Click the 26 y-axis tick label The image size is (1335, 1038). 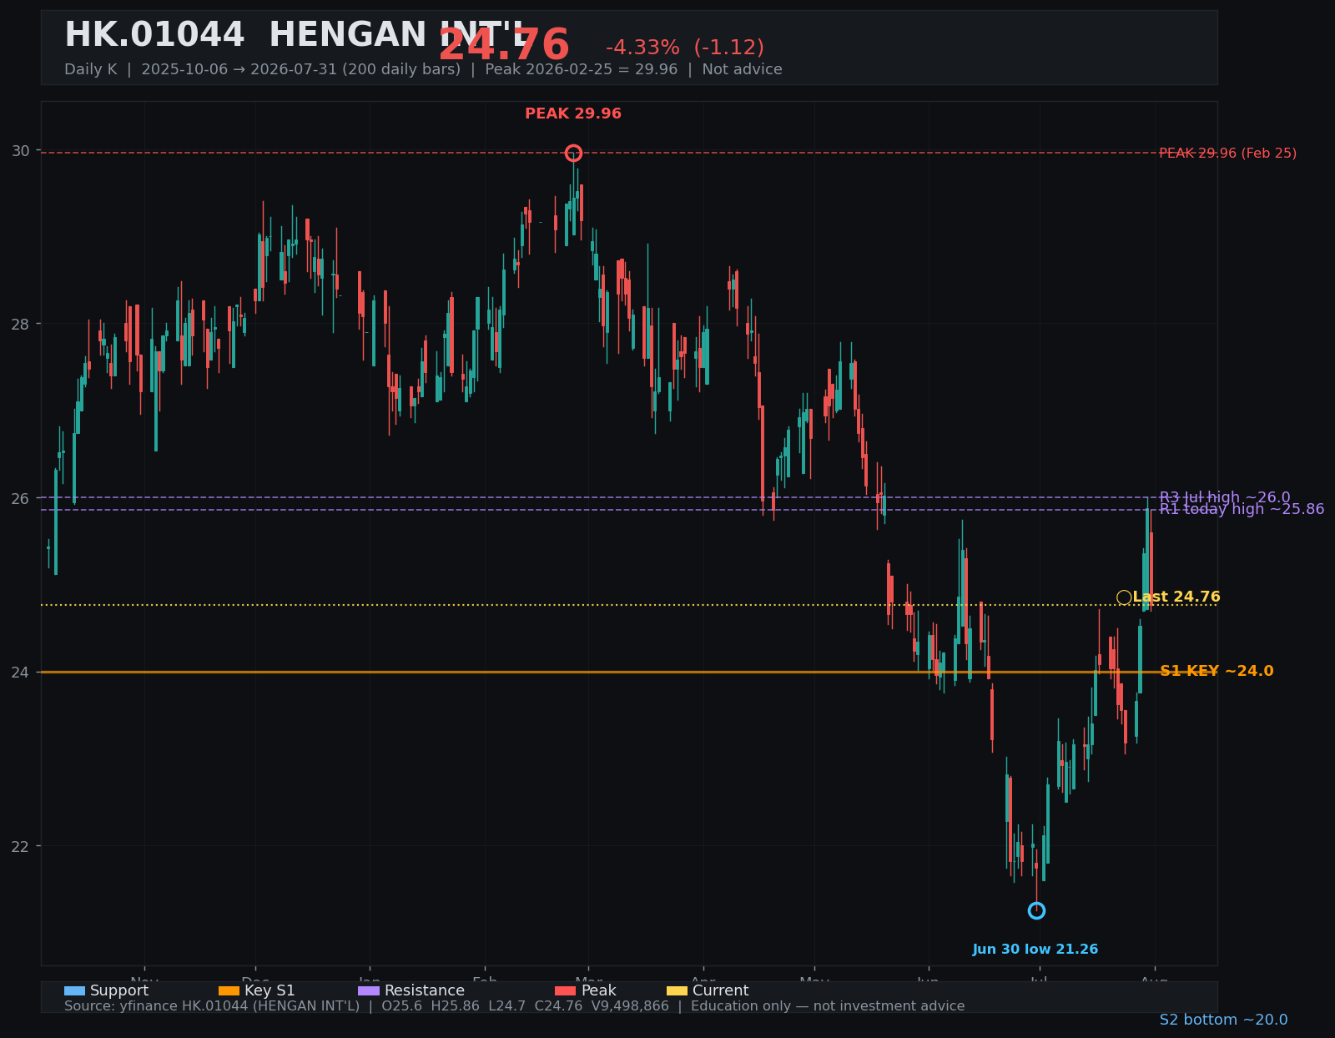[20, 498]
